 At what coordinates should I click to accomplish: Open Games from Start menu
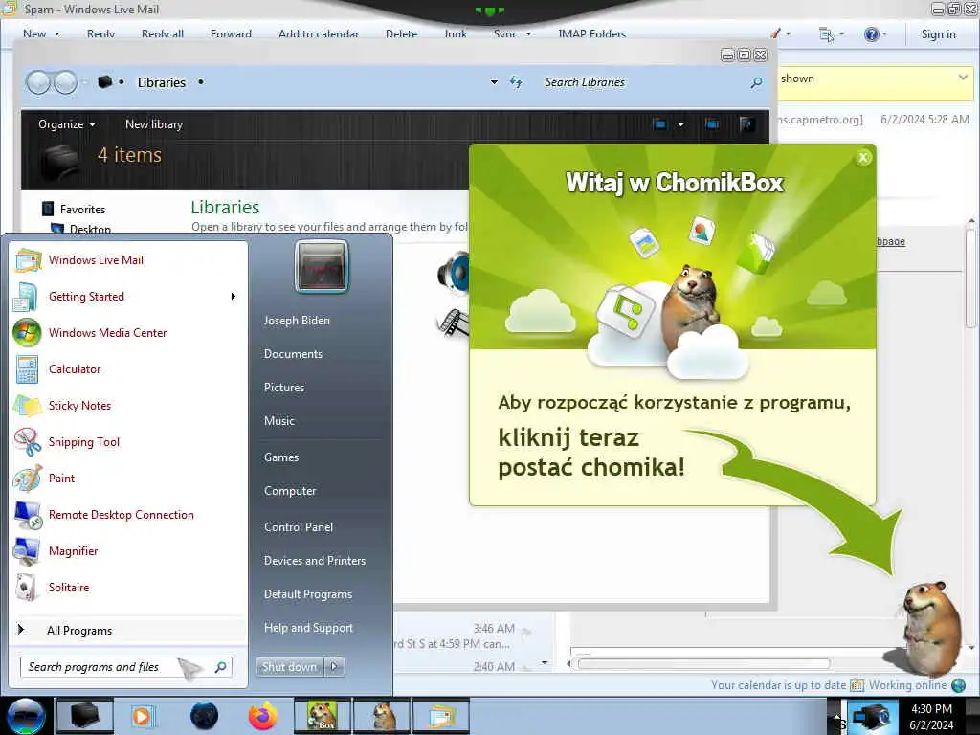click(281, 457)
